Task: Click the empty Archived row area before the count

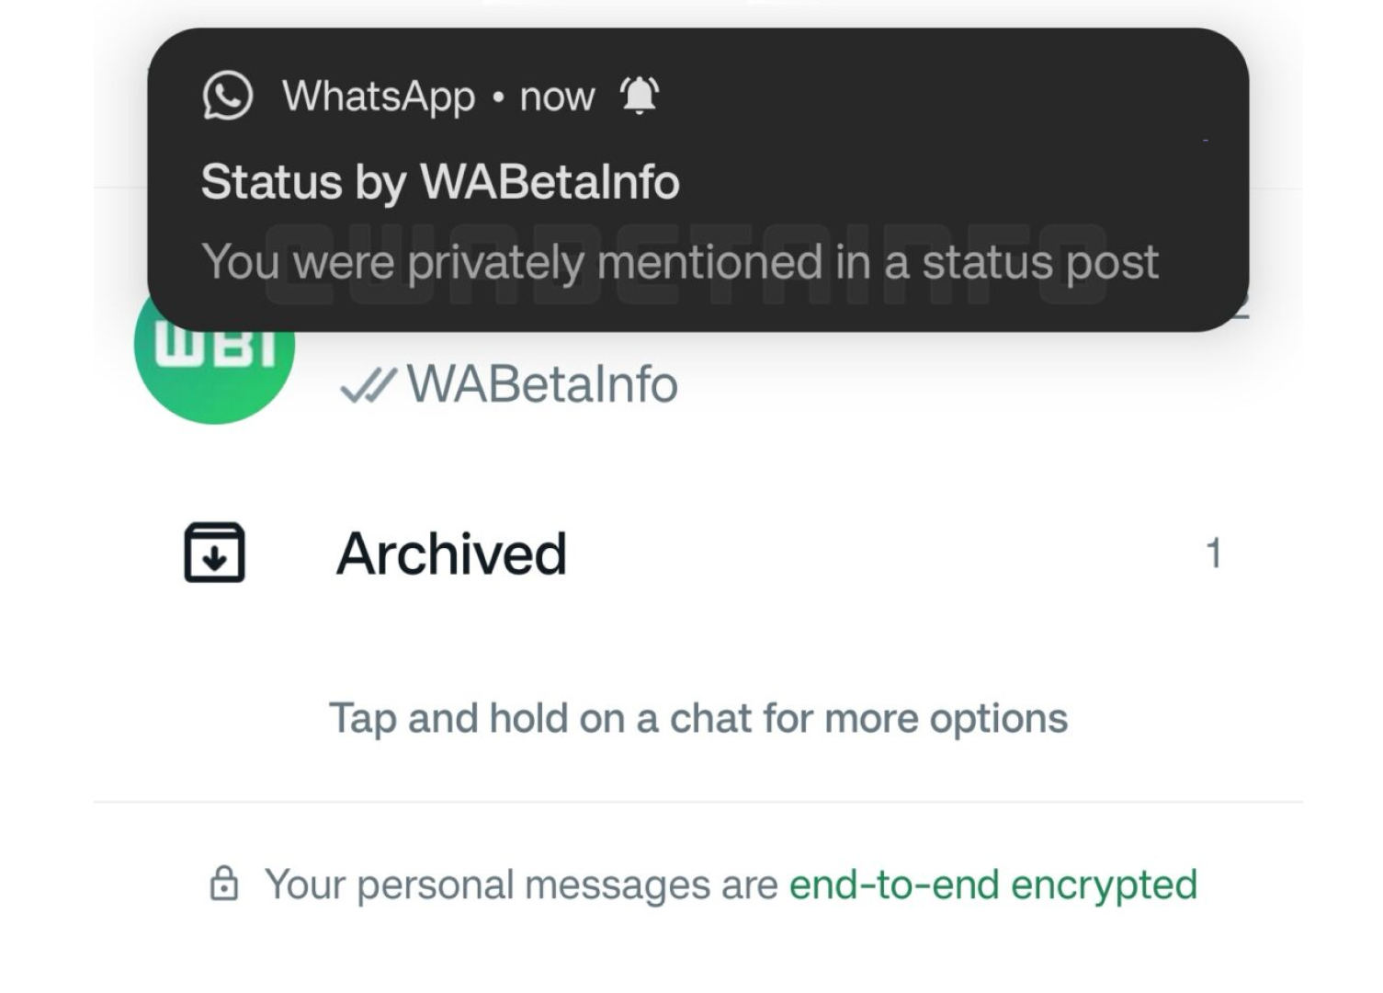Action: [873, 554]
